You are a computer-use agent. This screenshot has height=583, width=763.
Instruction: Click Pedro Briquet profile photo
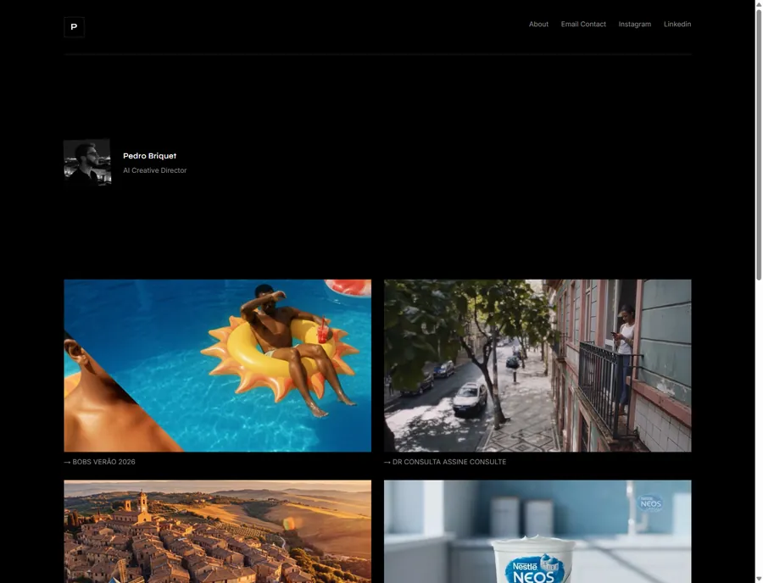click(87, 163)
